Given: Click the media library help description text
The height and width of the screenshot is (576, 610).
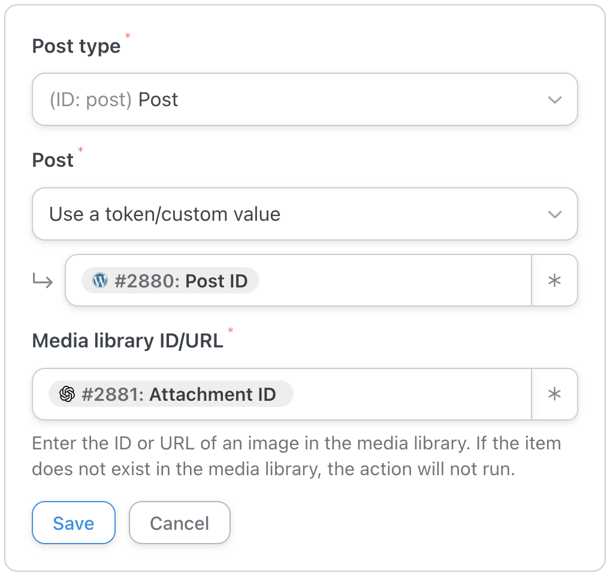Looking at the screenshot, I should pos(297,456).
